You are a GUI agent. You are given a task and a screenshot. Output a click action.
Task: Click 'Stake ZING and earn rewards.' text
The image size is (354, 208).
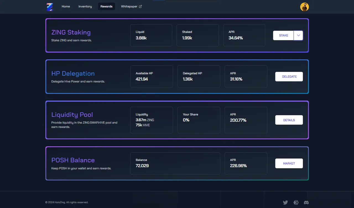(72, 40)
